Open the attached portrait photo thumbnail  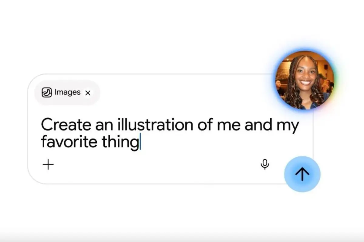[305, 80]
